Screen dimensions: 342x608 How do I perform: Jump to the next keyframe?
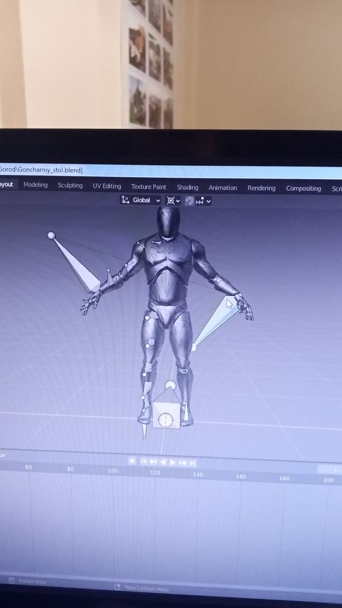point(183,463)
